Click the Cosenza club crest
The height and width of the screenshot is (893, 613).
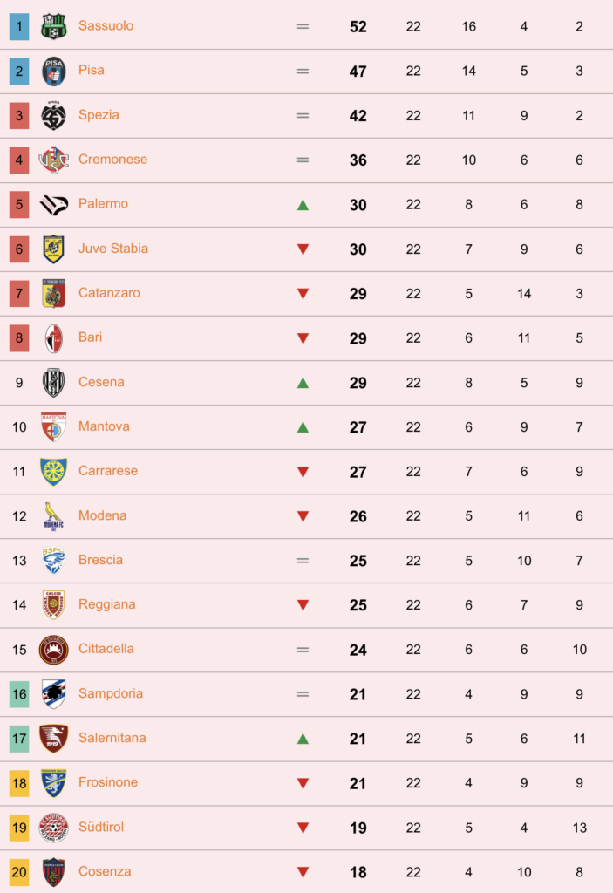tap(53, 872)
